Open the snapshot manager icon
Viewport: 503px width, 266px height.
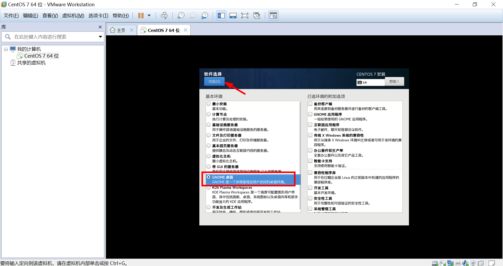(205, 16)
